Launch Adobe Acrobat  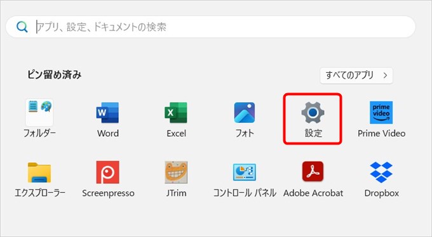313,179
